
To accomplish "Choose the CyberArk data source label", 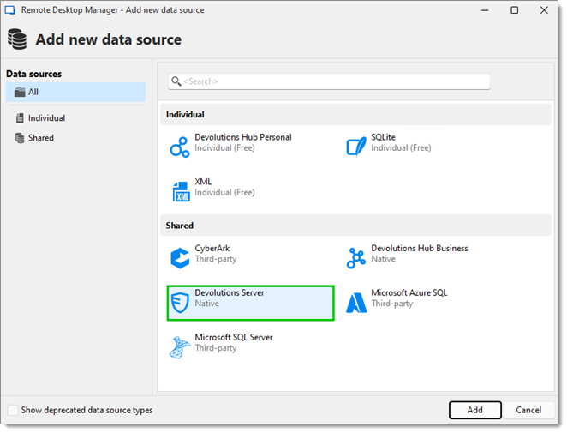I will click(x=212, y=249).
